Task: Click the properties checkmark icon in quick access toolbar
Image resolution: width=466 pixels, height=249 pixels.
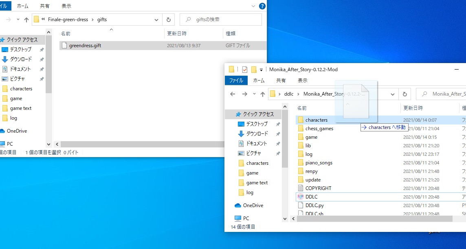Action: [x=245, y=70]
